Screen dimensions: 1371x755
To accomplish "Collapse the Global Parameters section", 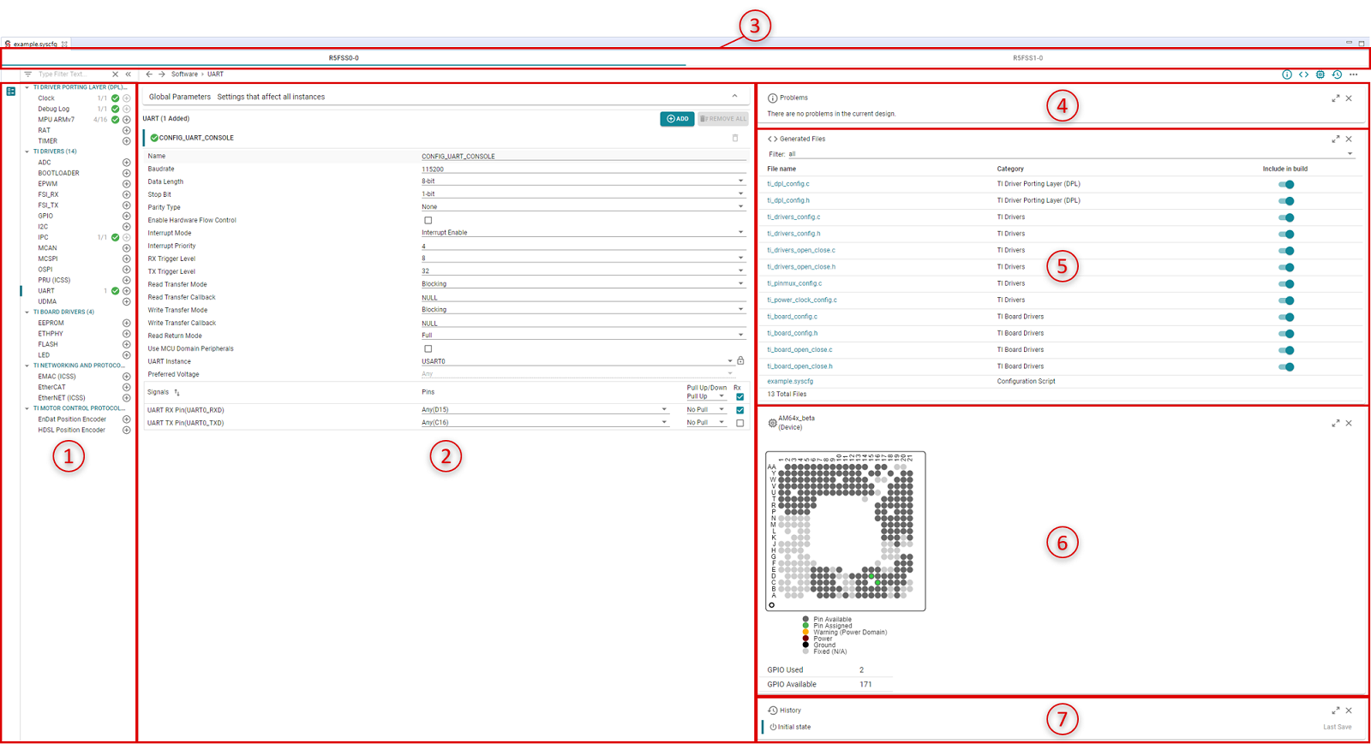I will [x=734, y=96].
